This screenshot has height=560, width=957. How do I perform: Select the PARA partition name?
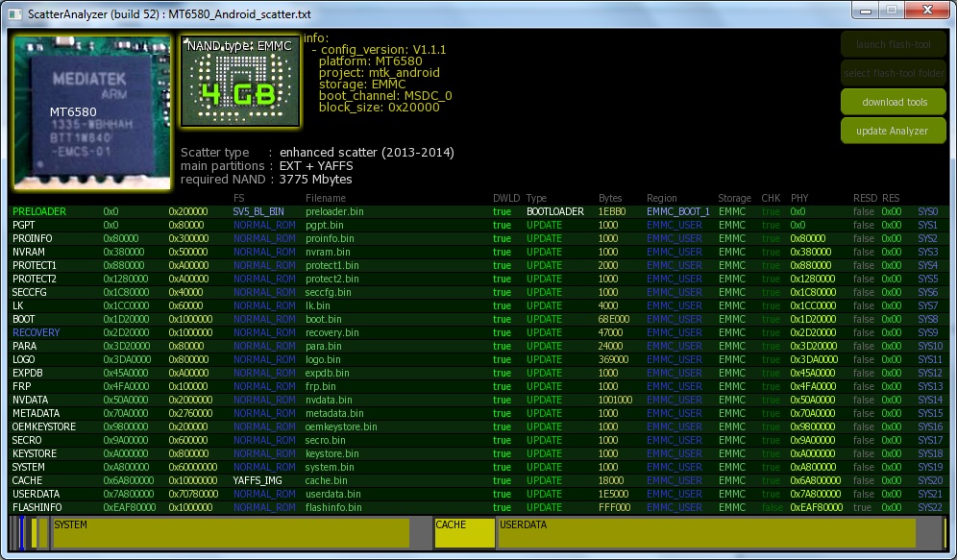24,346
